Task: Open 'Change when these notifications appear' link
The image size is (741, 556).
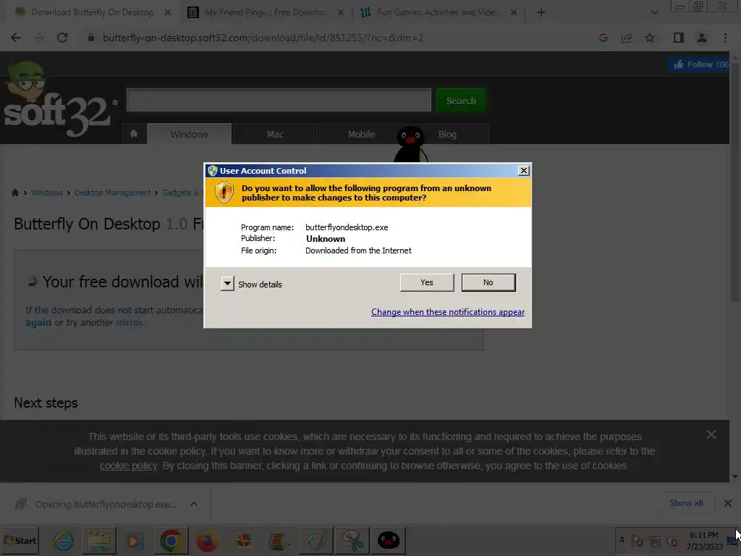Action: [447, 312]
